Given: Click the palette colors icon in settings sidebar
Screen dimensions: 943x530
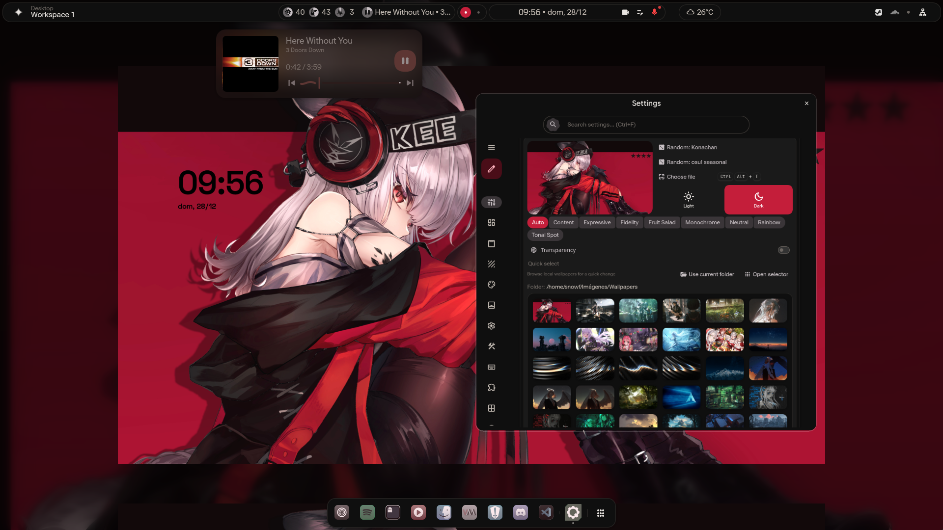Looking at the screenshot, I should 492,284.
